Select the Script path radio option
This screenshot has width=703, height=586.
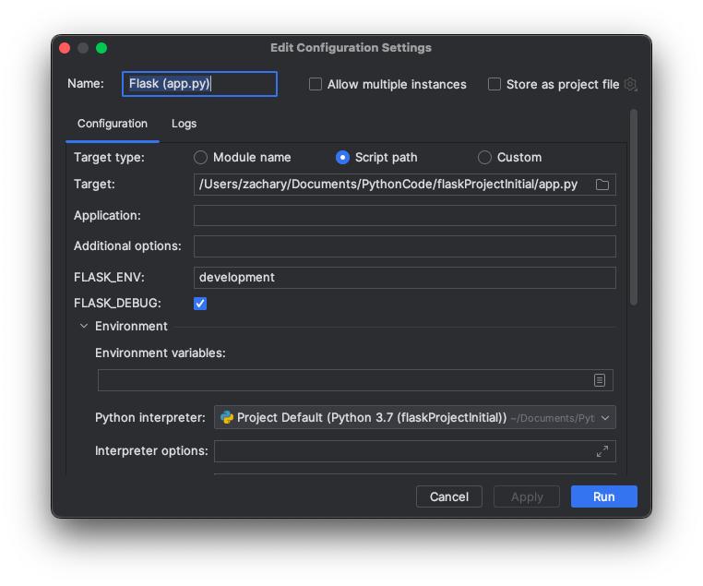(342, 158)
